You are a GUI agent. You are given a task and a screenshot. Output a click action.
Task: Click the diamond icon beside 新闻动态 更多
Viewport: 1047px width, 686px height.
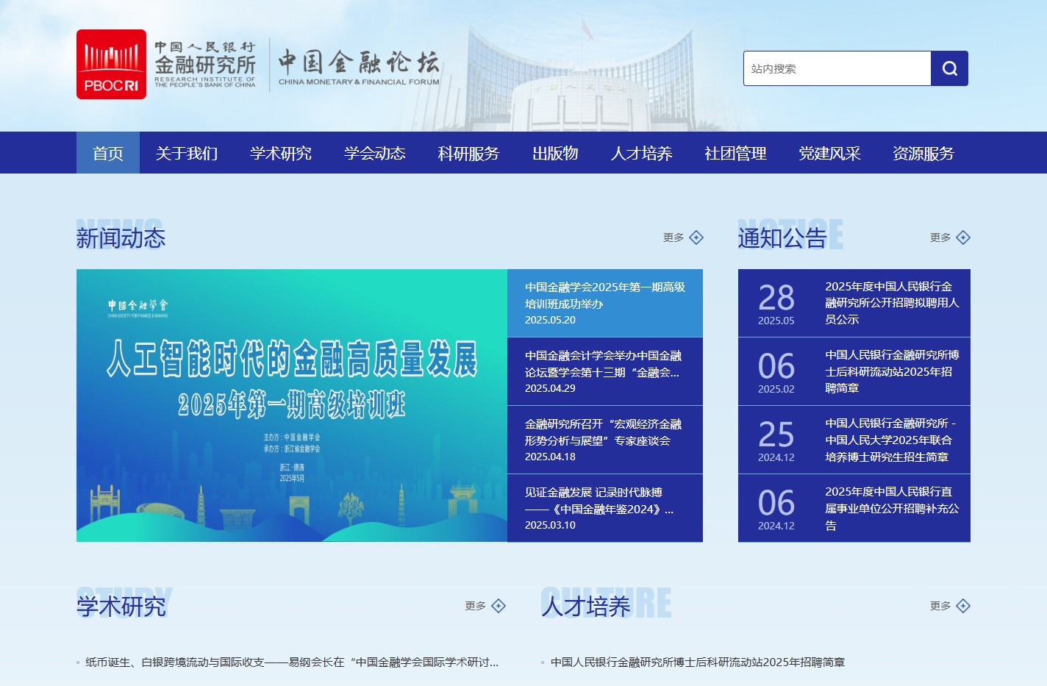(x=696, y=237)
